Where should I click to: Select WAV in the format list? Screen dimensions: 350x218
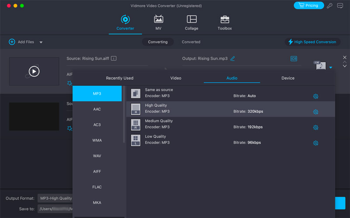tap(97, 156)
